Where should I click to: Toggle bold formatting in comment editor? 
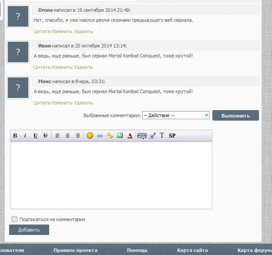[x=15, y=135]
